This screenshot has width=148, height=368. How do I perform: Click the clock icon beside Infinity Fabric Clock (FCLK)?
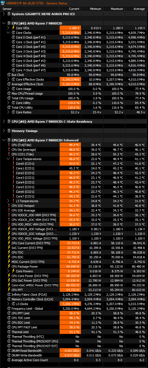pyautogui.click(x=9, y=295)
